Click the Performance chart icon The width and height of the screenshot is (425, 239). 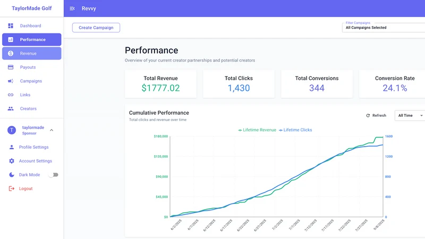pos(11,39)
